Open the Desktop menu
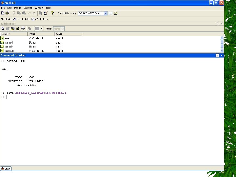 28,8
